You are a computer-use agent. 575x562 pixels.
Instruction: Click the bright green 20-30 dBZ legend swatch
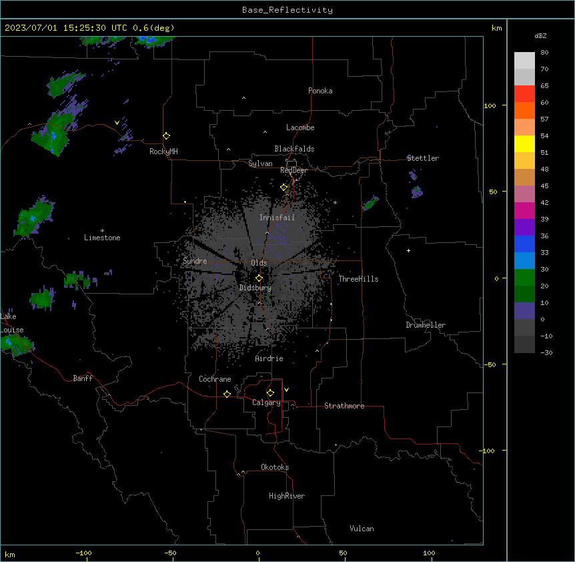[524, 278]
